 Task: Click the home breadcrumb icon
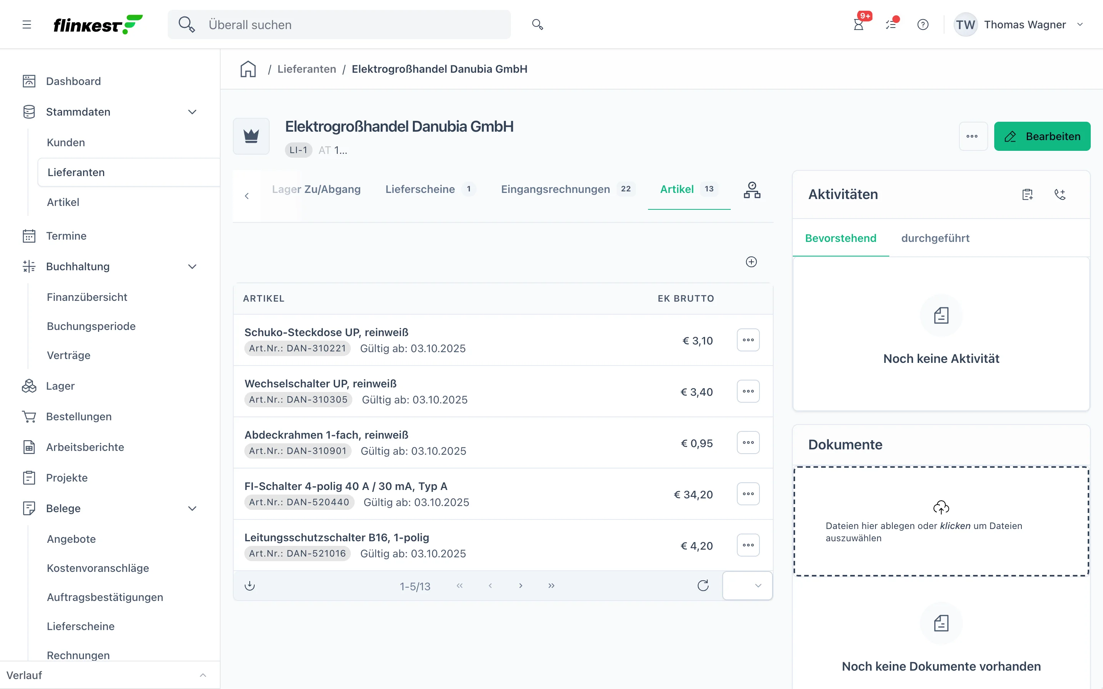[x=248, y=69]
